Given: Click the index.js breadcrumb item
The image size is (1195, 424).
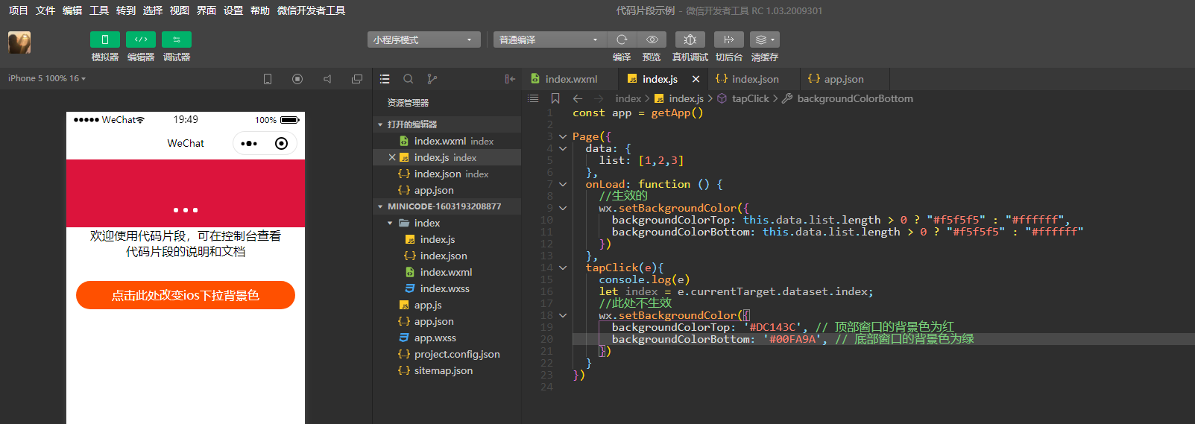Looking at the screenshot, I should pyautogui.click(x=686, y=98).
